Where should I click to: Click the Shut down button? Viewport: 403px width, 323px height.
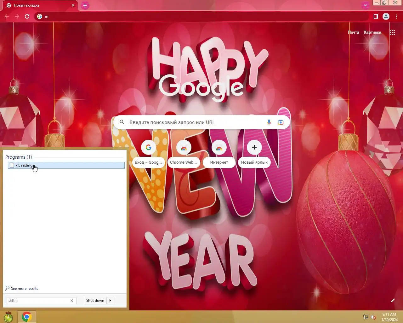[95, 301]
